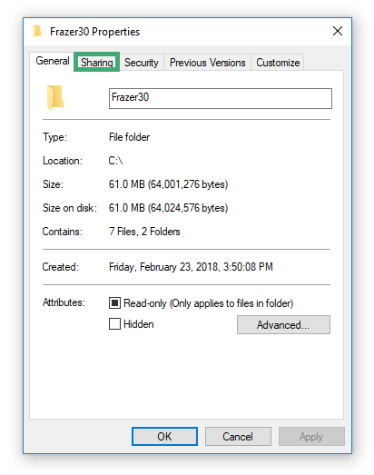This screenshot has width=374, height=475.
Task: Enable the Hidden attribute checkbox
Action: (114, 324)
